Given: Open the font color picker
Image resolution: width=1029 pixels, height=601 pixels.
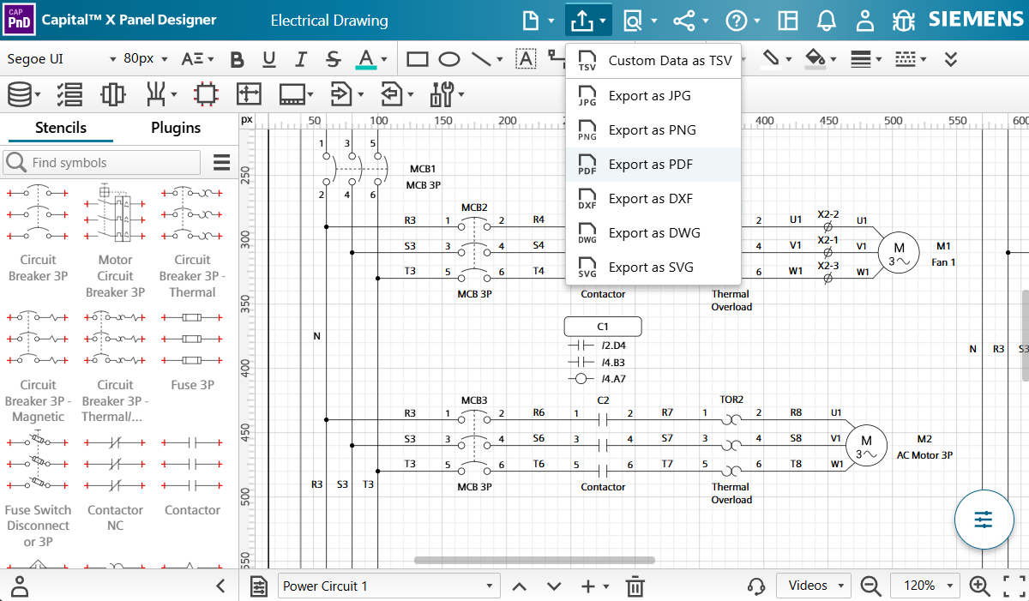Looking at the screenshot, I should (367, 59).
